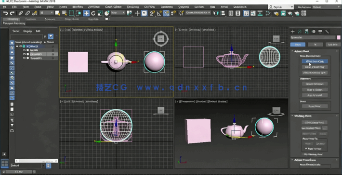Choose the Bind to Space Warp tool
The width and height of the screenshot is (342, 175).
pos(35,13)
